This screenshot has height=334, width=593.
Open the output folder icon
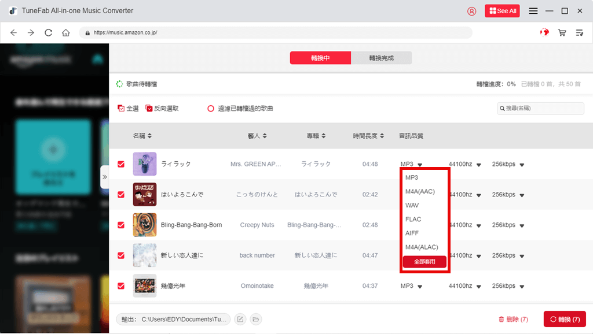(256, 320)
